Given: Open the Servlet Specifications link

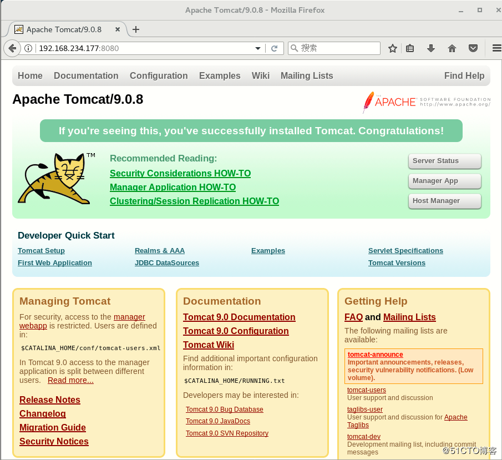Looking at the screenshot, I should 405,250.
